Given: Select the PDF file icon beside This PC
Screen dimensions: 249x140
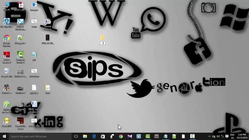Looking at the screenshot, I should click(x=20, y=6).
